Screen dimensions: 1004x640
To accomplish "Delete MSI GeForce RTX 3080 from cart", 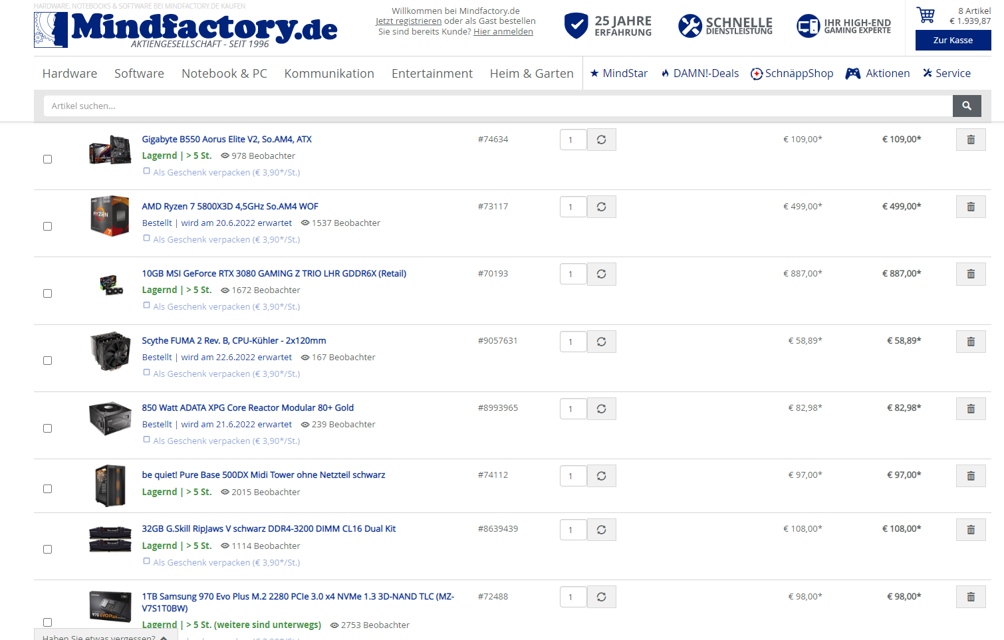I will pos(971,274).
